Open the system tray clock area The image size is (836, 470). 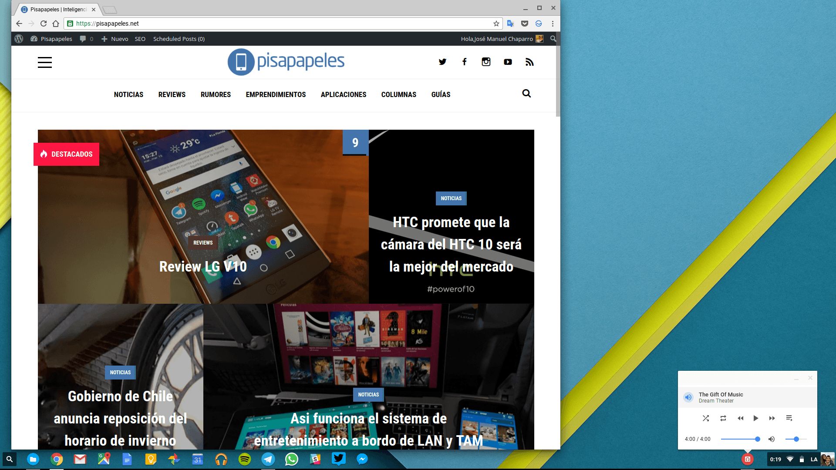point(775,459)
